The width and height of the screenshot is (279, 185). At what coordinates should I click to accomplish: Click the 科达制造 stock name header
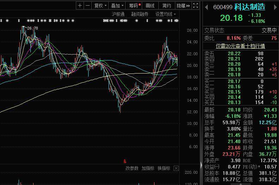[x=250, y=7]
